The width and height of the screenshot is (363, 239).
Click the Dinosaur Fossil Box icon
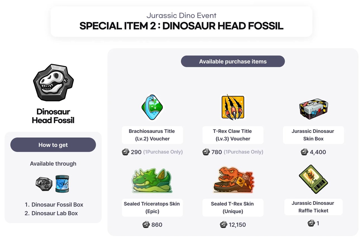tap(44, 184)
